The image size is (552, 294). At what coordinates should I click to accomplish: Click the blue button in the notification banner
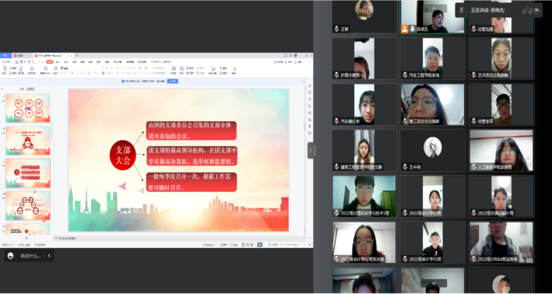point(172,81)
